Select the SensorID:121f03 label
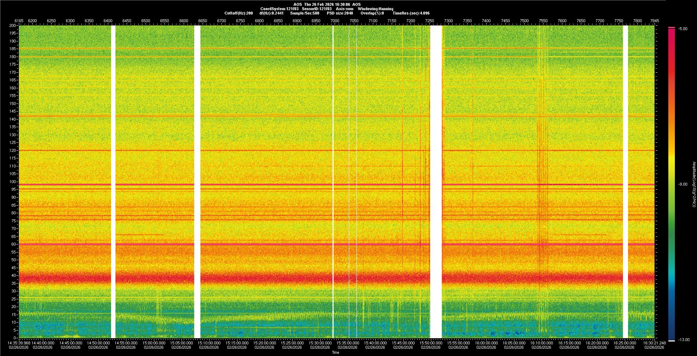697x356 pixels. [317, 9]
